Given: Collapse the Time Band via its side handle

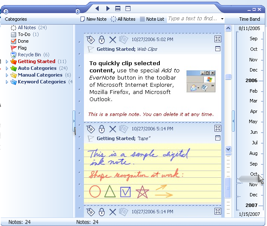Looking at the screenshot, I should pyautogui.click(x=233, y=121).
